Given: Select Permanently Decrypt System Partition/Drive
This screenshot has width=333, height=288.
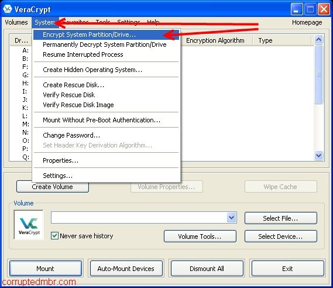Looking at the screenshot, I should [106, 44].
